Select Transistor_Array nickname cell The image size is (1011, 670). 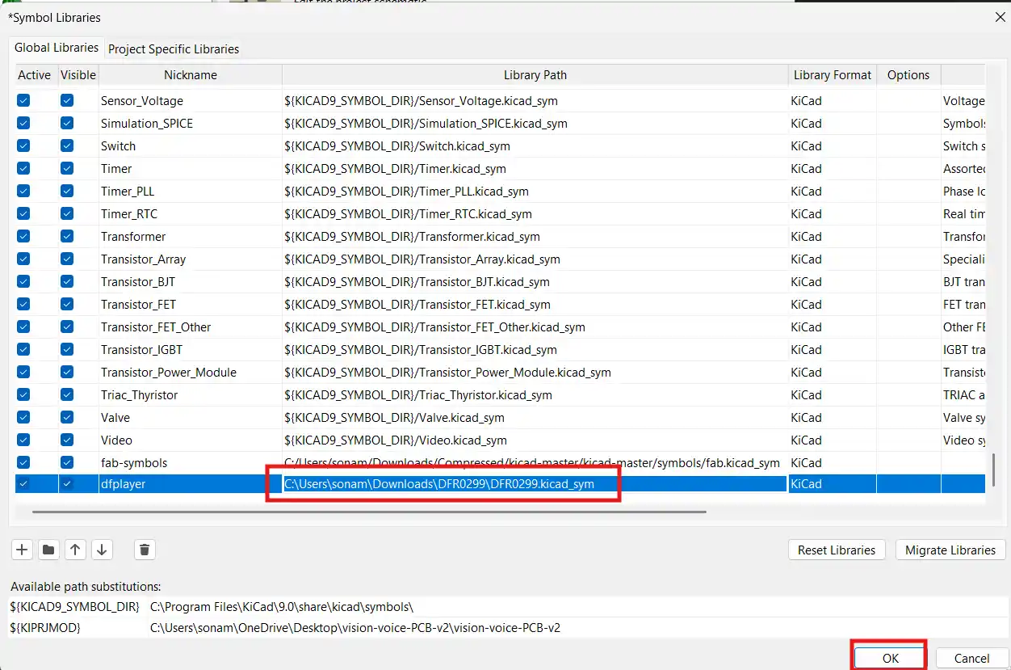[x=191, y=259]
